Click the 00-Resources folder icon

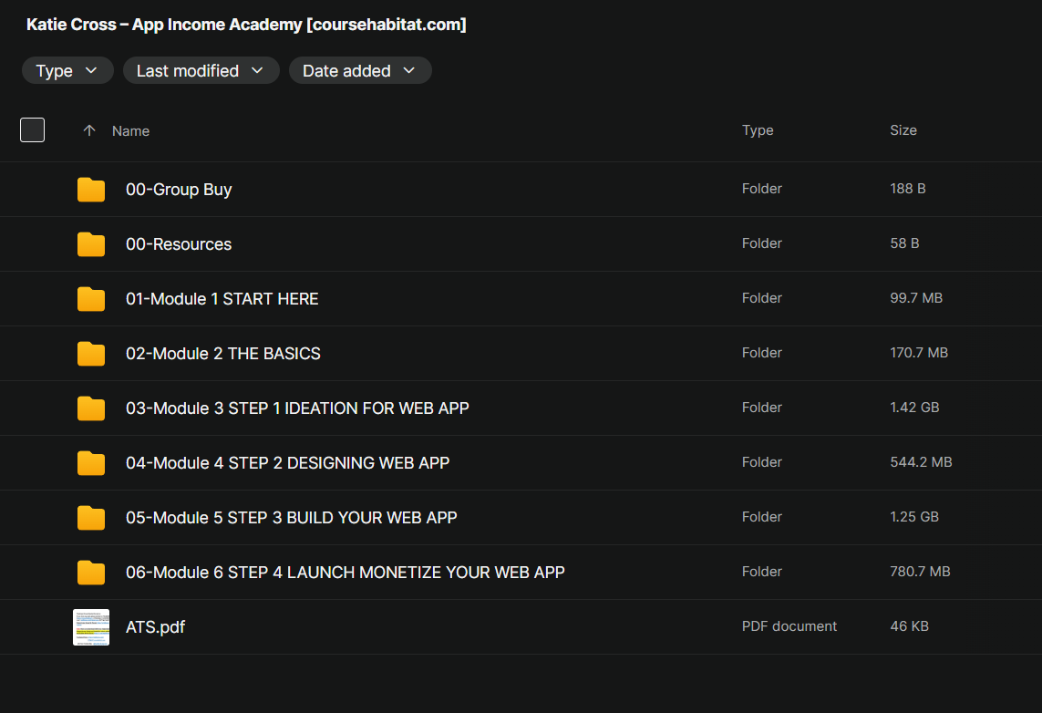coord(91,243)
